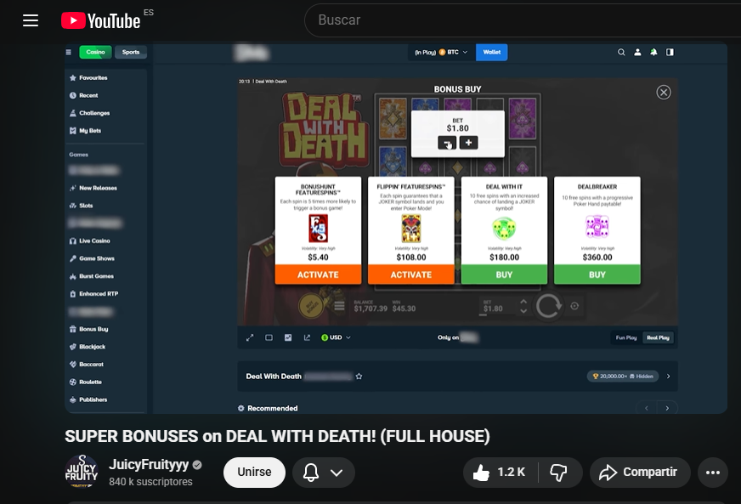Focus the Buscar search field

pyautogui.click(x=523, y=20)
